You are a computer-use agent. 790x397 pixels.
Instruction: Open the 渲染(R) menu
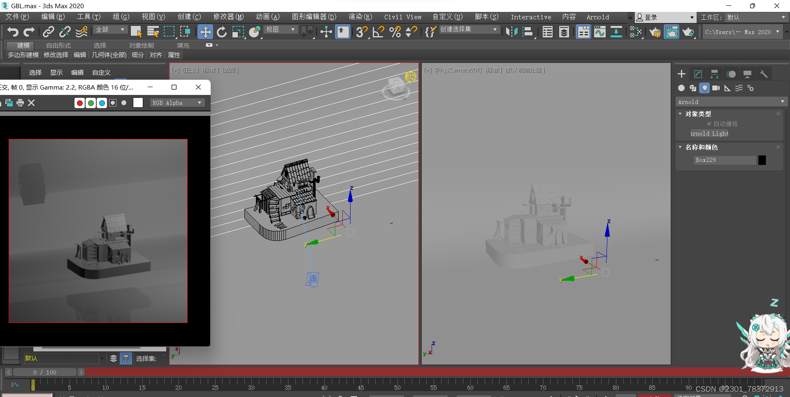coord(360,17)
